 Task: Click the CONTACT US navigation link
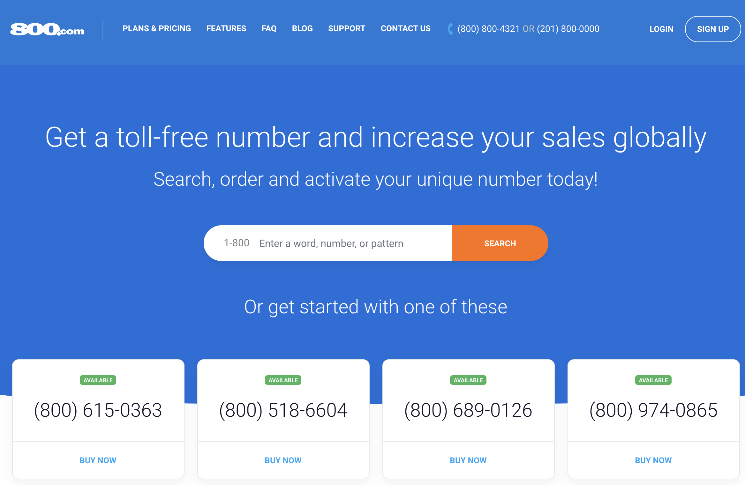pyautogui.click(x=405, y=29)
